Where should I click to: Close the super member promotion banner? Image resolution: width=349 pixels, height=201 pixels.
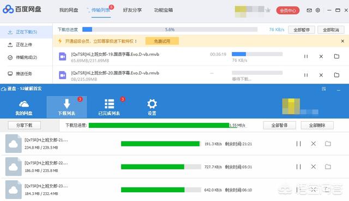[342, 41]
